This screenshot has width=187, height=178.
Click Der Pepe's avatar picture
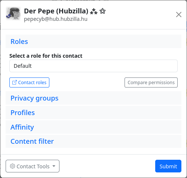pos(13,13)
